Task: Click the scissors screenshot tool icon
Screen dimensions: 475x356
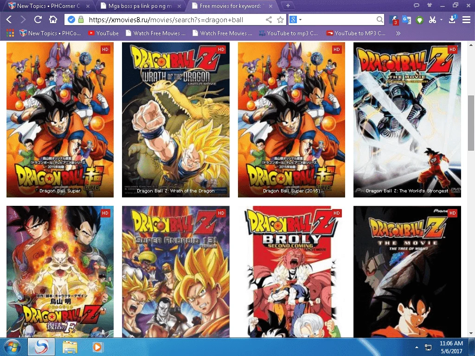Action: pyautogui.click(x=433, y=20)
